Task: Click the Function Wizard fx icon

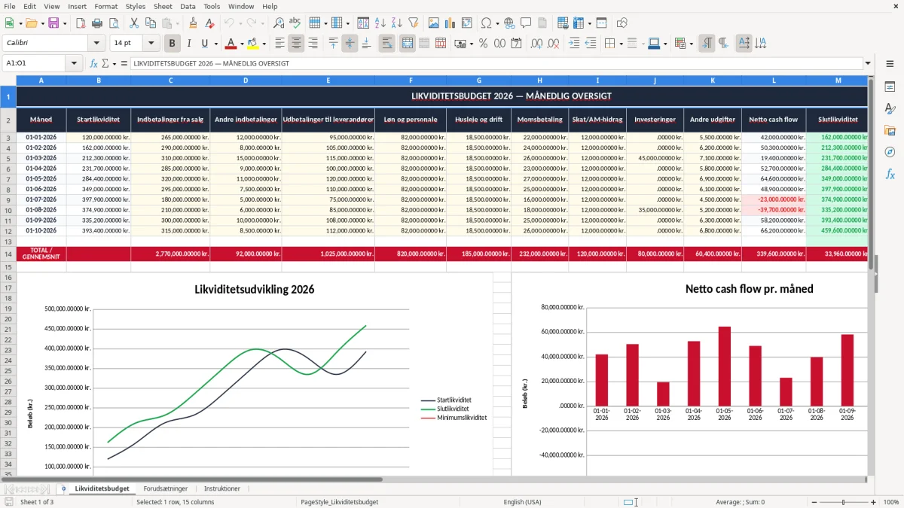Action: click(x=94, y=63)
